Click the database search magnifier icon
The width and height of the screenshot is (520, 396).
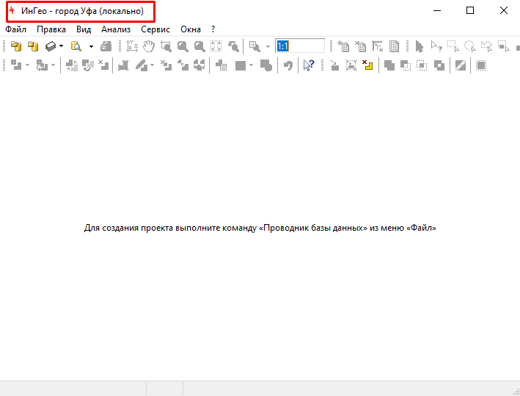tap(76, 46)
